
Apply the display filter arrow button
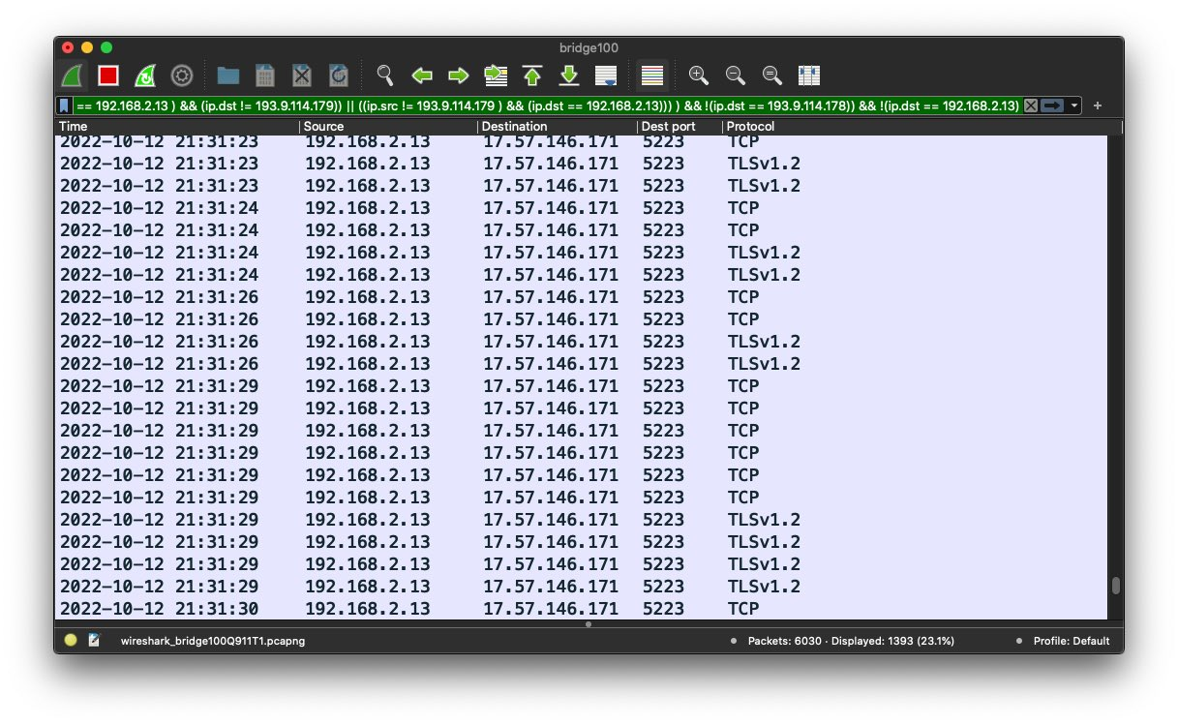(1052, 106)
